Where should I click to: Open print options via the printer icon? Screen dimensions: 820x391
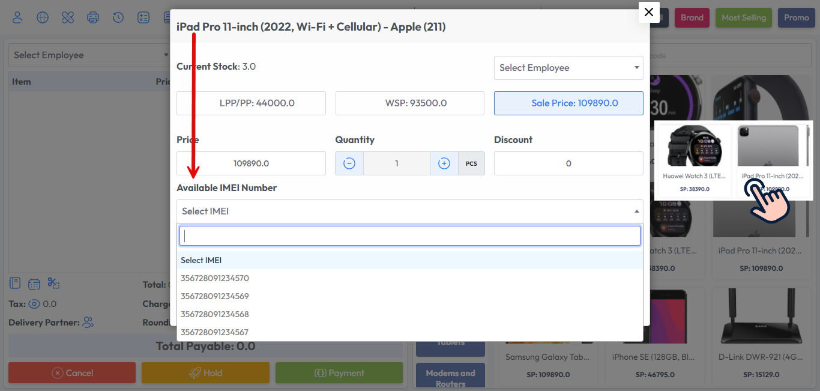pyautogui.click(x=93, y=17)
